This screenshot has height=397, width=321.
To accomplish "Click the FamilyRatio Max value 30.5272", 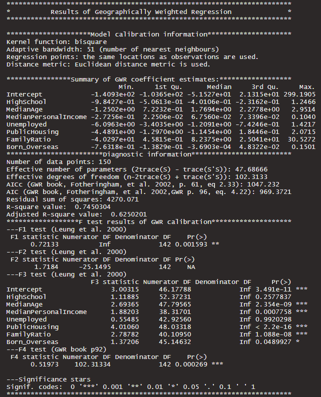I will coord(301,139).
